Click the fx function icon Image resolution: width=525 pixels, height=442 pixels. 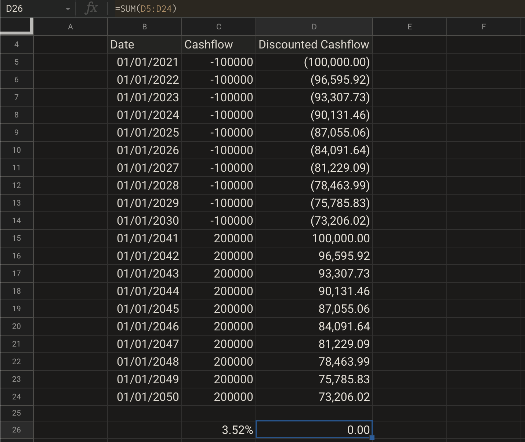click(91, 8)
